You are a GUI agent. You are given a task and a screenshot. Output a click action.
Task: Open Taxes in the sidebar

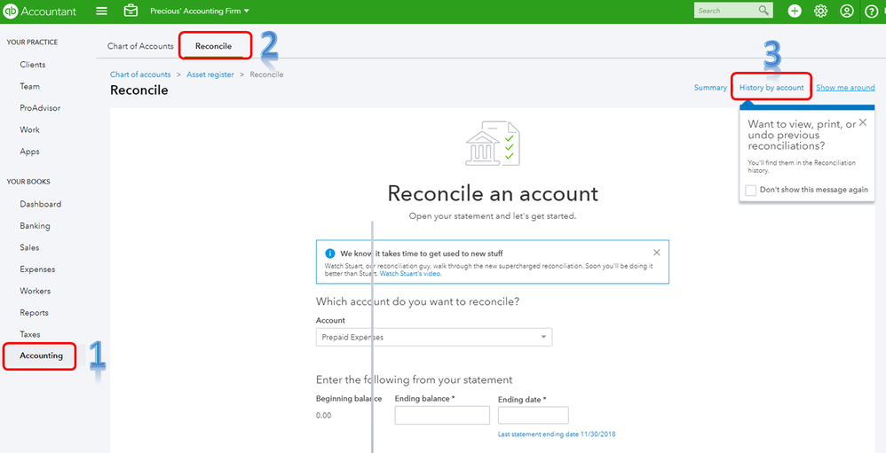point(30,334)
